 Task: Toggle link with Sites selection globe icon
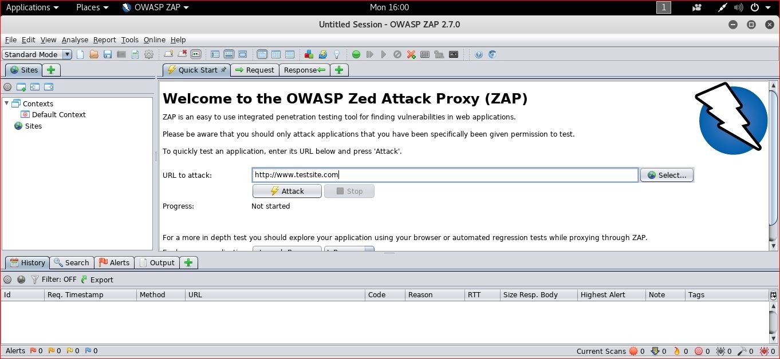coord(21,280)
